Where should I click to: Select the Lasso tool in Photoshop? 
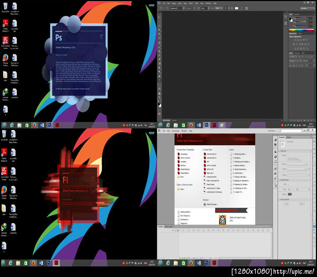[160, 26]
